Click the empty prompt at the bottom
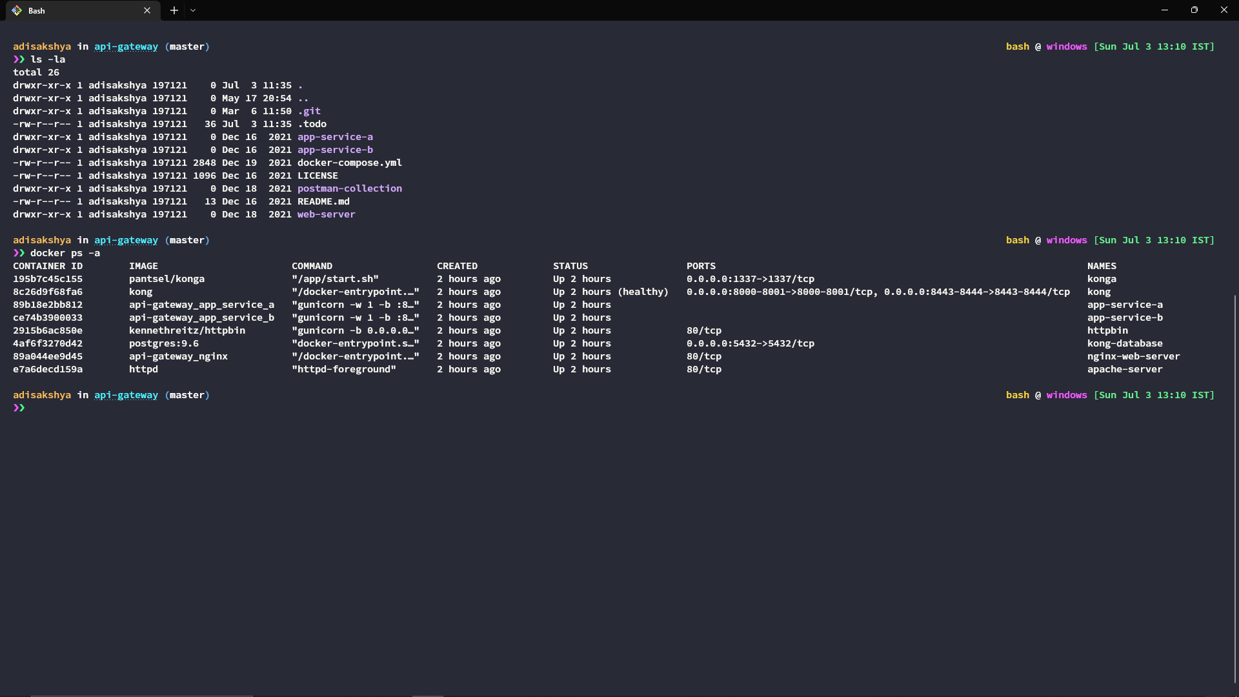 pos(19,408)
